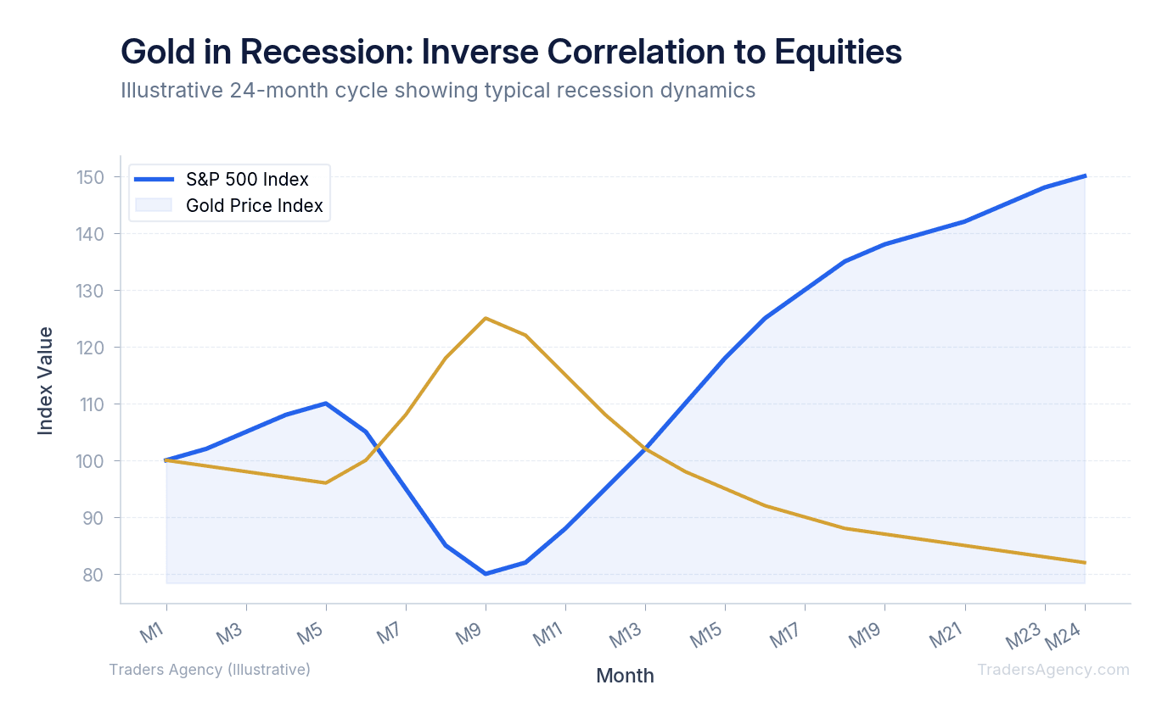Select the "S&P 500 Index" legend label

(247, 180)
